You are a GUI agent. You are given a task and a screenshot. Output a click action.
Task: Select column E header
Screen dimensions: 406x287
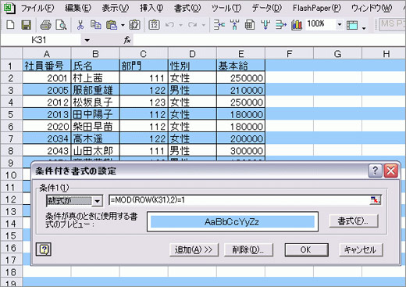tap(241, 54)
